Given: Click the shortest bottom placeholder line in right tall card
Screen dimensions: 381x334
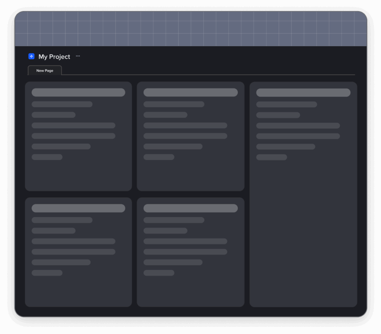Looking at the screenshot, I should tap(272, 157).
